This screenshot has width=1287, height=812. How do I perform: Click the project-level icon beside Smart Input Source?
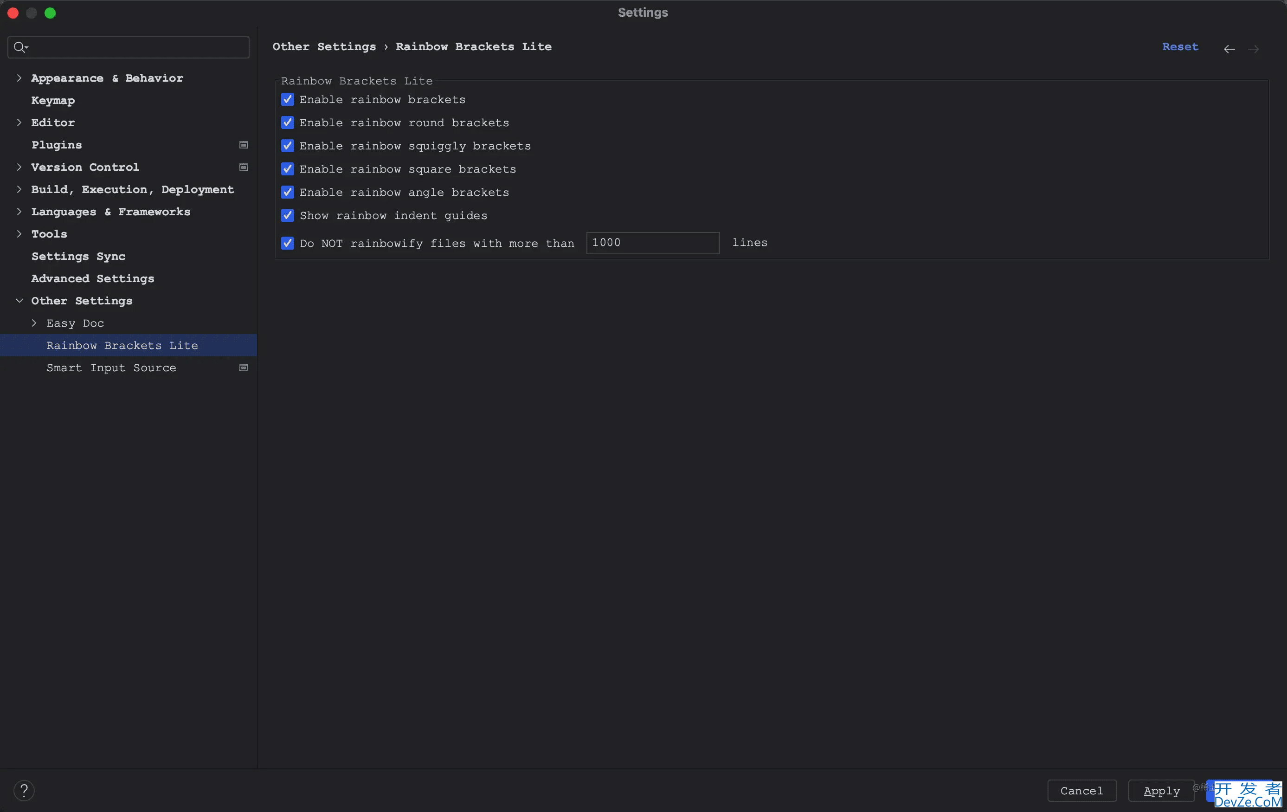click(x=243, y=368)
